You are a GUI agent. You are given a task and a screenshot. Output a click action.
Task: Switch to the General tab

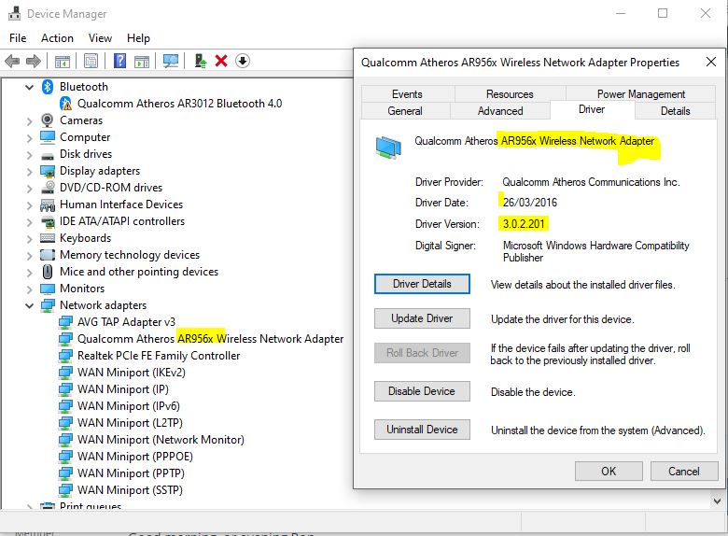point(405,110)
